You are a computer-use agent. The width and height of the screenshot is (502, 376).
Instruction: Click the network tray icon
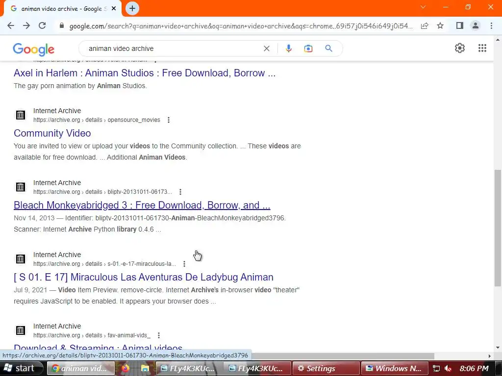(436, 369)
